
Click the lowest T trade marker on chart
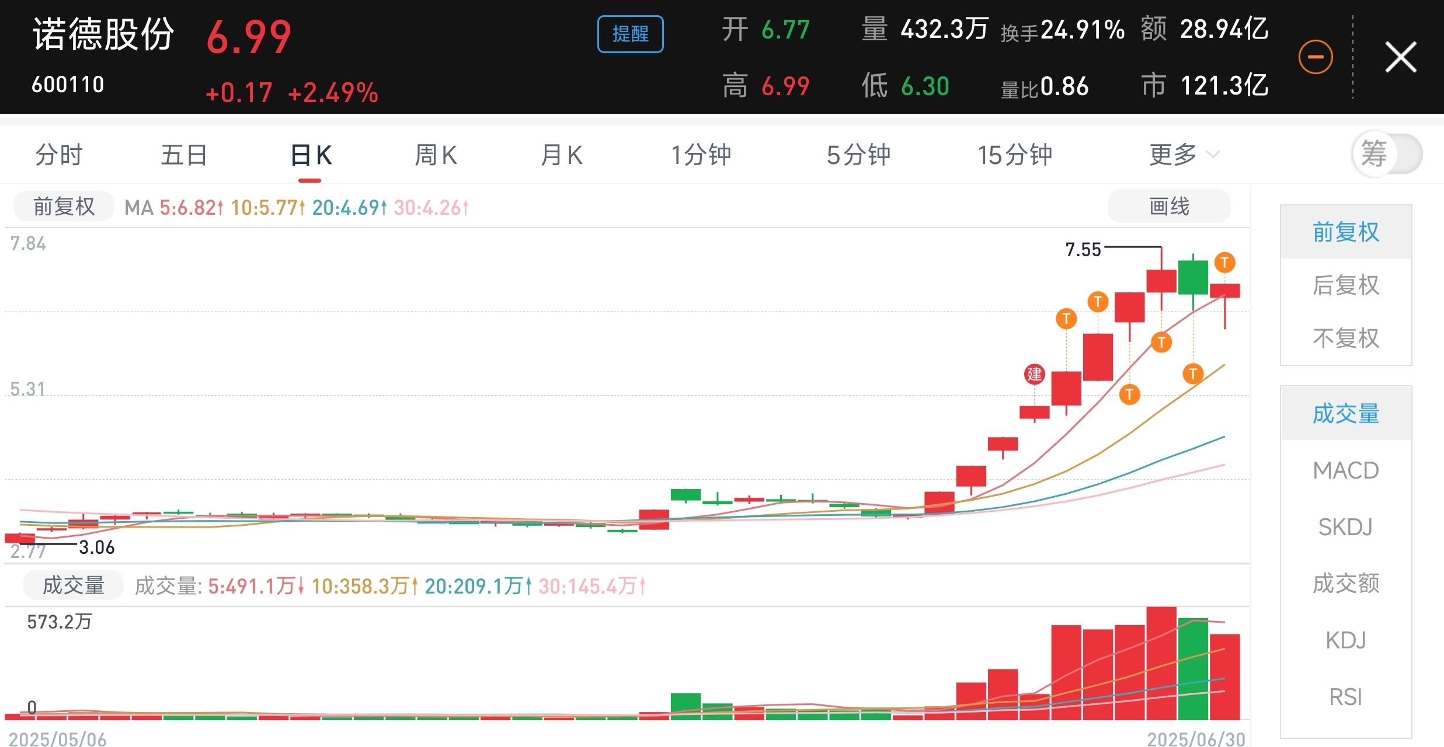pos(1130,395)
